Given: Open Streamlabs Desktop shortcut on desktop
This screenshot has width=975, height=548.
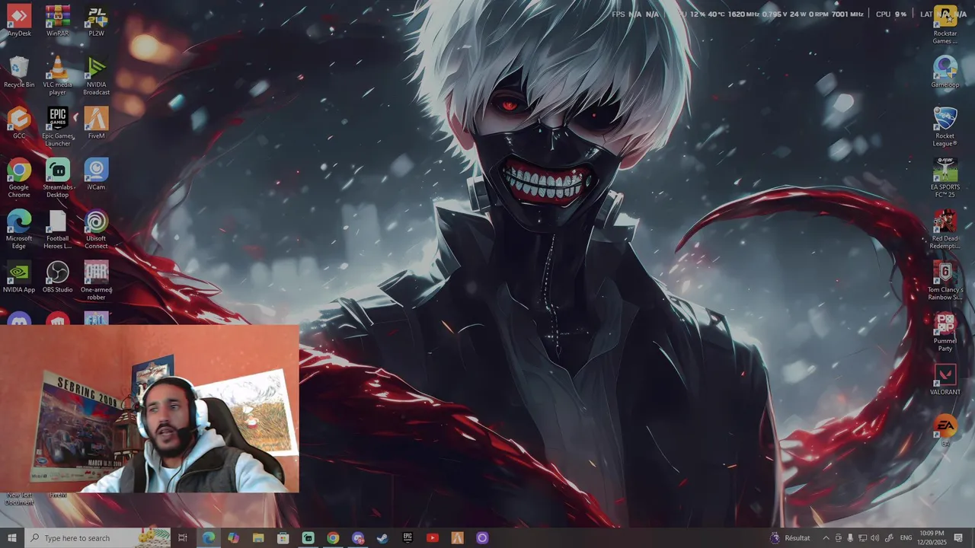Looking at the screenshot, I should click(58, 177).
